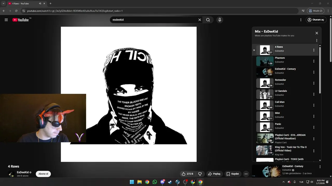Open volume control in system tray
This screenshot has height=186, width=332.
click(x=312, y=182)
